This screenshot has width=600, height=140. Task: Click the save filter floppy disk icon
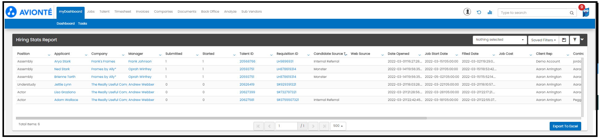click(564, 40)
